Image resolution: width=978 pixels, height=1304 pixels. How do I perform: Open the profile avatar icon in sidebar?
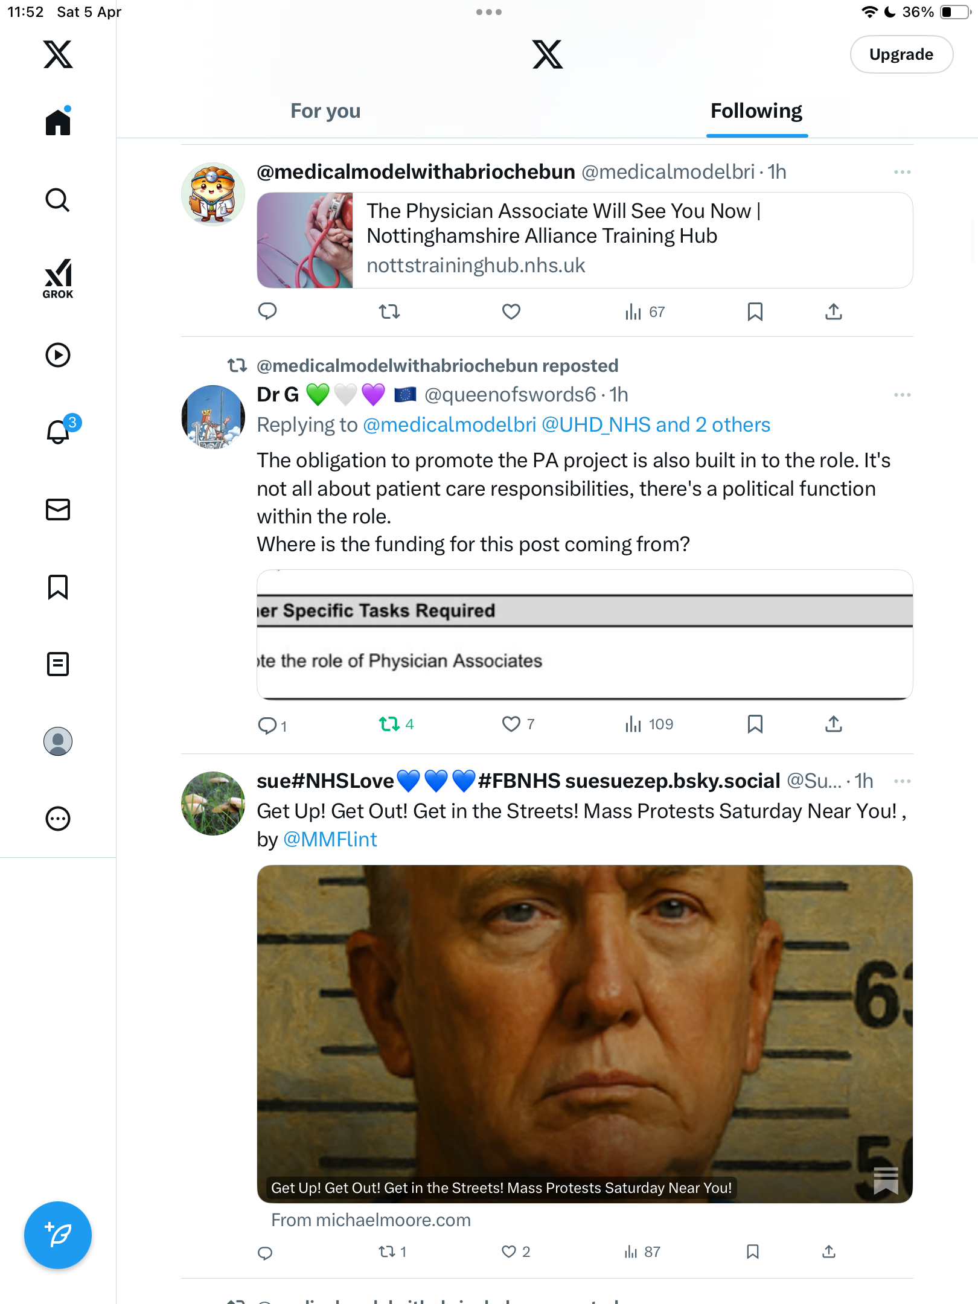[x=58, y=741]
